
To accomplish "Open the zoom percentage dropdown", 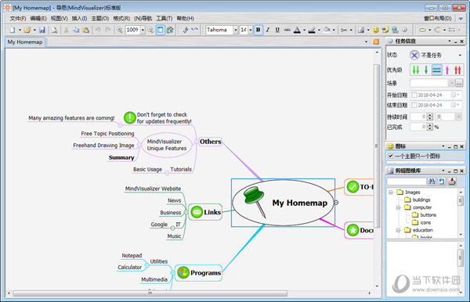I will pyautogui.click(x=143, y=30).
